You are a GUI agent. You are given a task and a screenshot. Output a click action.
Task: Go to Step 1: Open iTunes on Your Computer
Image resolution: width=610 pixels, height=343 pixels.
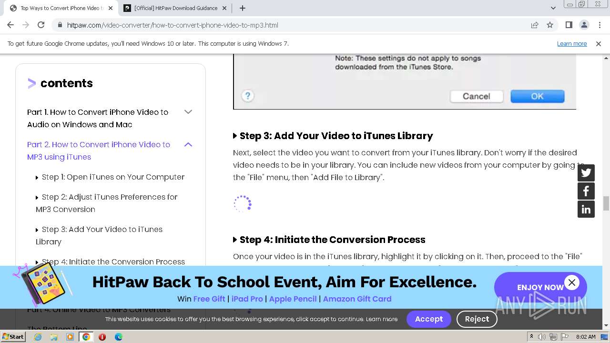pos(113,177)
